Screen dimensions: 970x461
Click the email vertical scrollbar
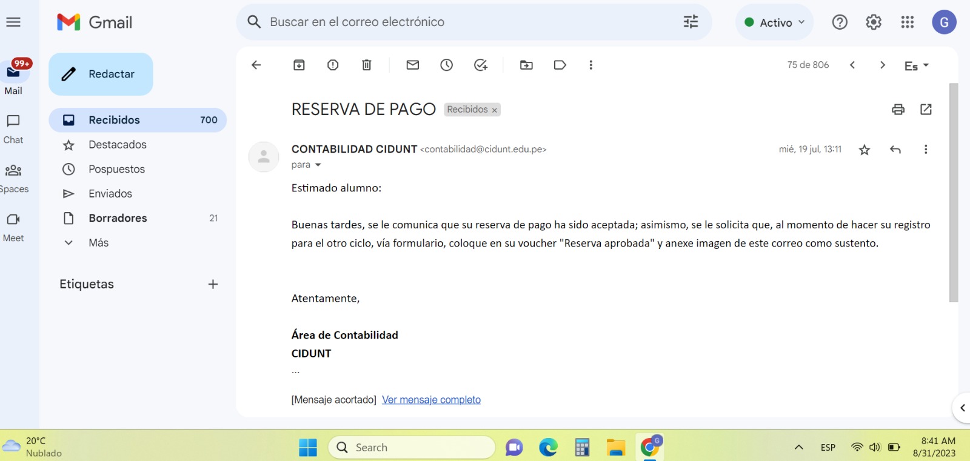click(x=954, y=193)
